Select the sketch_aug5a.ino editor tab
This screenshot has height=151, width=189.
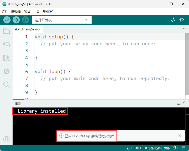(x=27, y=29)
